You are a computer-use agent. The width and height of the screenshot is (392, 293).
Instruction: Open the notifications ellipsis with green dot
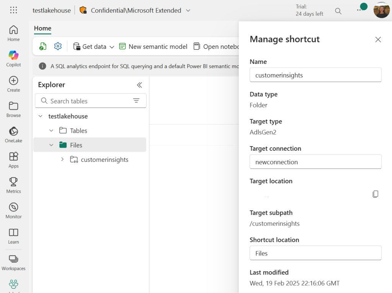[x=361, y=8]
